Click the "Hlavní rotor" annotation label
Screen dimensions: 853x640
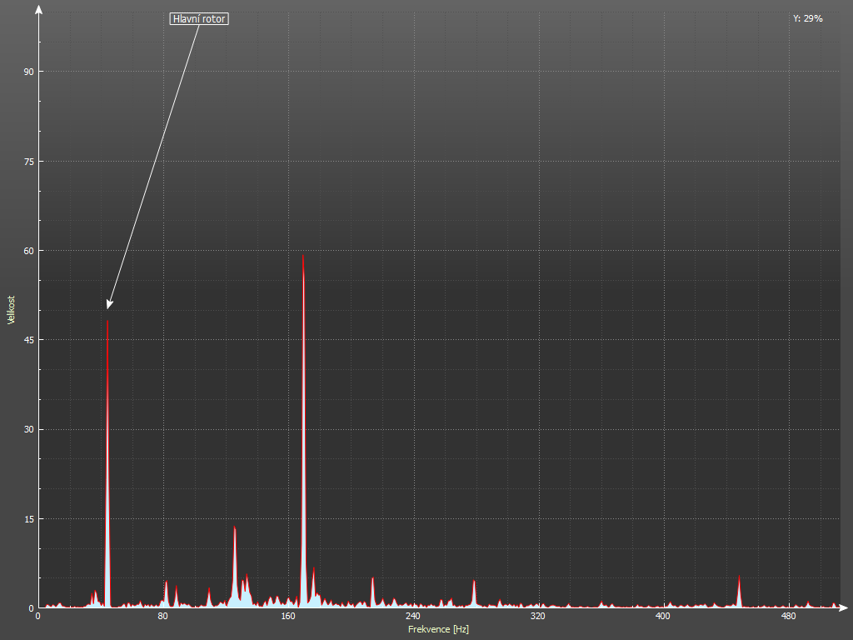point(199,18)
